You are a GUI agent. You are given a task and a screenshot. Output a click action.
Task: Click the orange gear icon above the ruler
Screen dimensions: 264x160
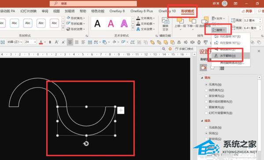(x=170, y=49)
